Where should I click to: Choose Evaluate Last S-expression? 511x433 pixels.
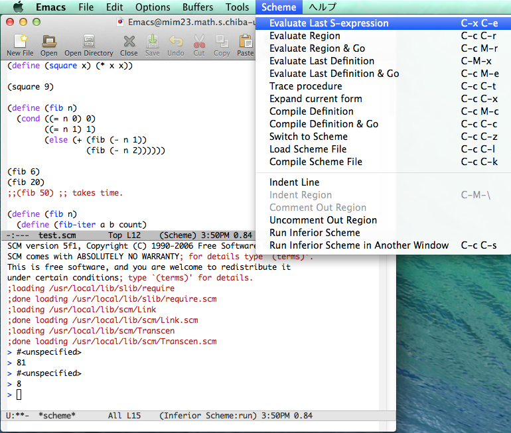384,23
